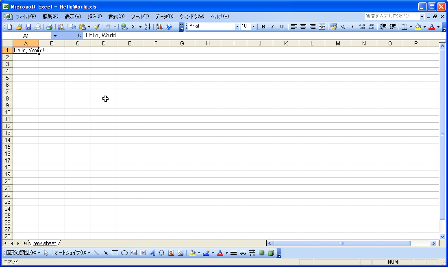448x267 pixels.
Task: Insert a horizontal text box
Action: tap(133, 253)
